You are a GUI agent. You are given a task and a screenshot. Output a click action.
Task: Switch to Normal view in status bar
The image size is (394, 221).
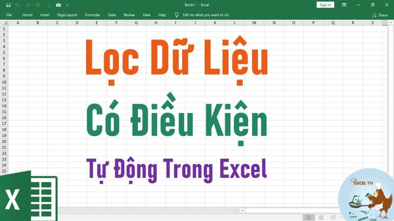(309, 217)
